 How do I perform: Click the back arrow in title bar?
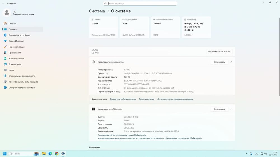3,4
